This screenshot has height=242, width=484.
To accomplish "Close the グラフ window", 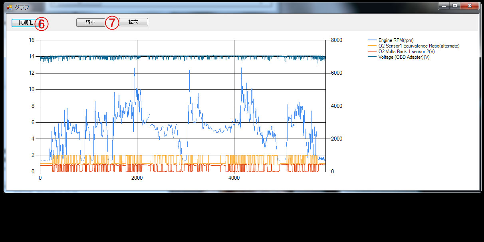I will coord(470,6).
